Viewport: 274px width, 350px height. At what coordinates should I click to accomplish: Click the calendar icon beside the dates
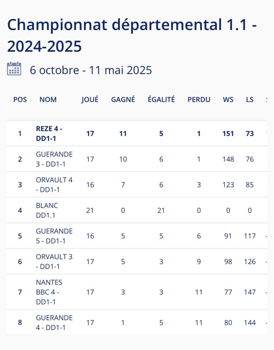(x=14, y=69)
